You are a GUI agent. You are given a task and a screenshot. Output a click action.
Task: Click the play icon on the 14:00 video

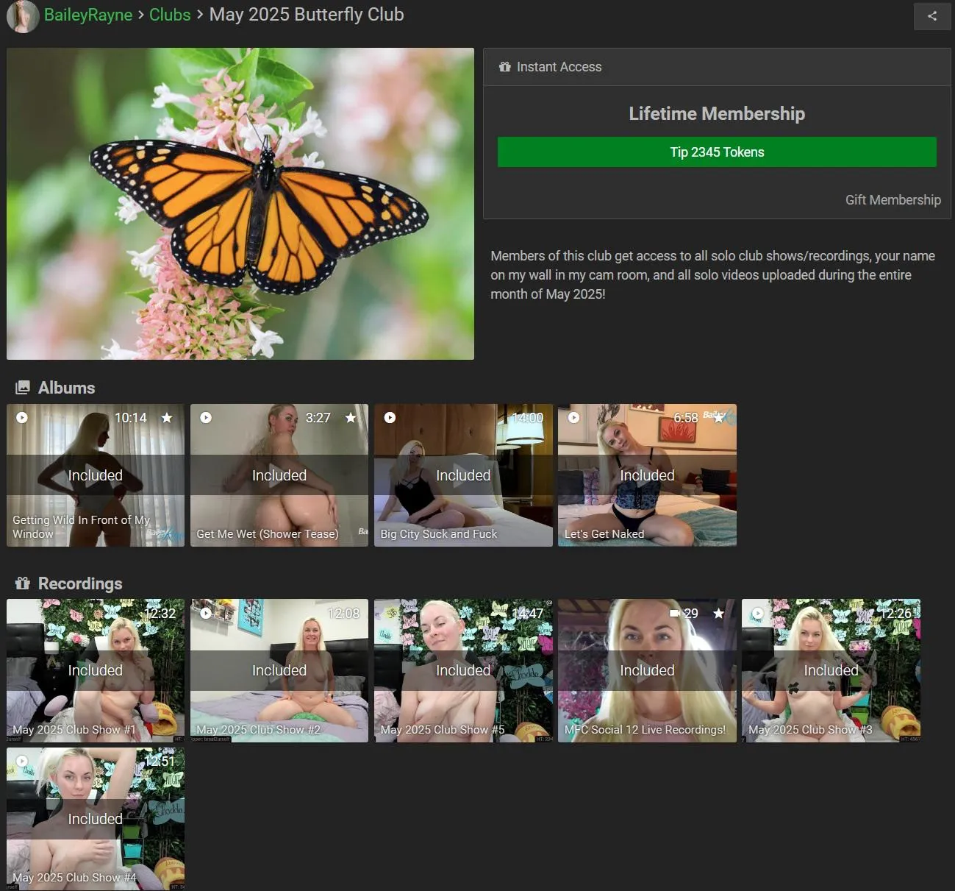390,418
